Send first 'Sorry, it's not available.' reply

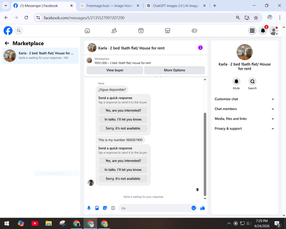pos(123,128)
